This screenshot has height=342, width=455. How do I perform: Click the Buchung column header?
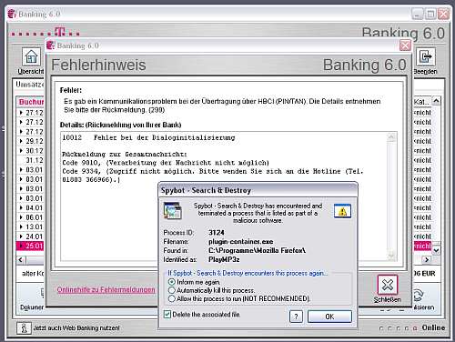coord(30,102)
